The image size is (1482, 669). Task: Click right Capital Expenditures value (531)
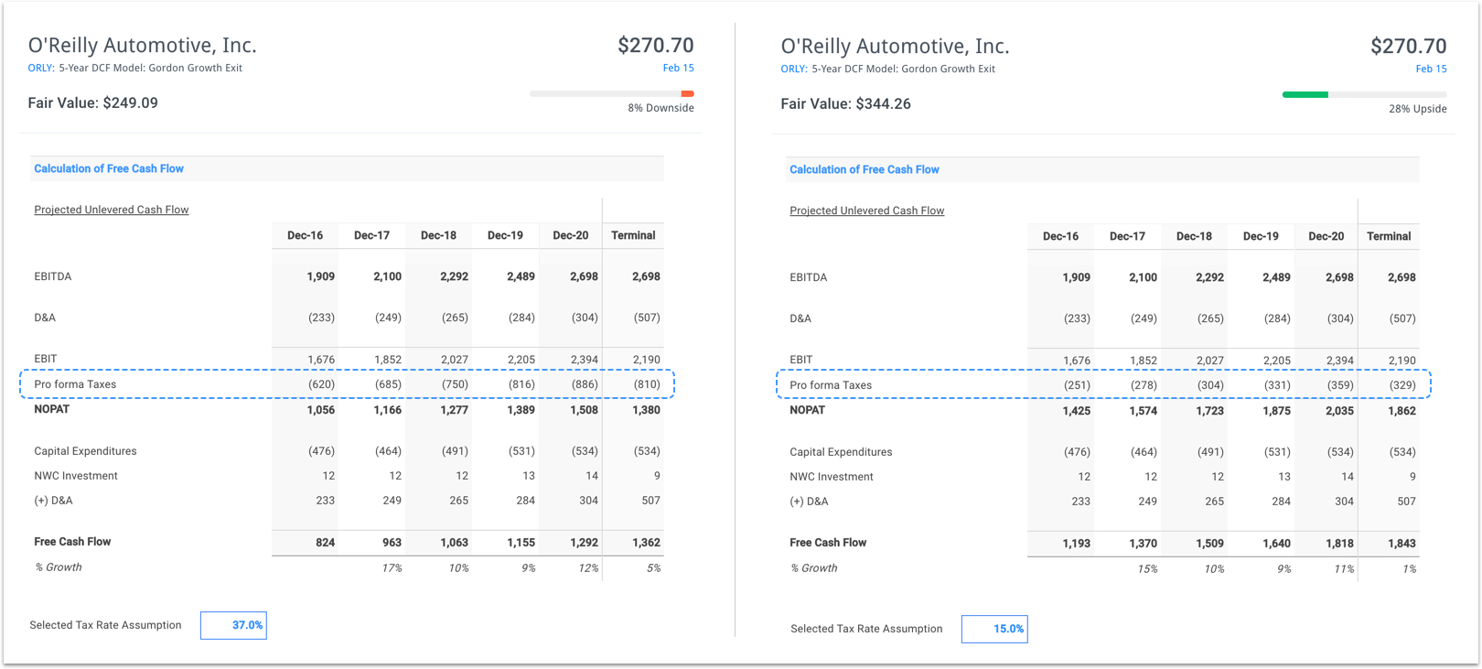pyautogui.click(x=1277, y=452)
